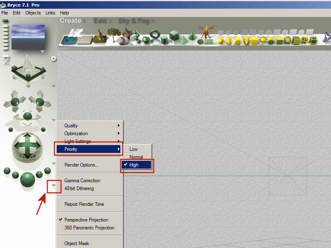
Task: Click the isometric view control terrain icon
Action: coord(28,69)
